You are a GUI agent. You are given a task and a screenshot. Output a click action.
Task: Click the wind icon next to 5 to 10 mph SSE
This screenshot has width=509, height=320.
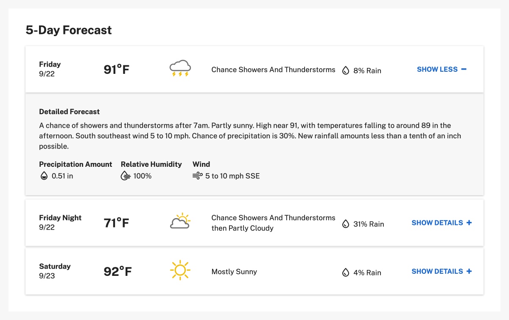(197, 176)
